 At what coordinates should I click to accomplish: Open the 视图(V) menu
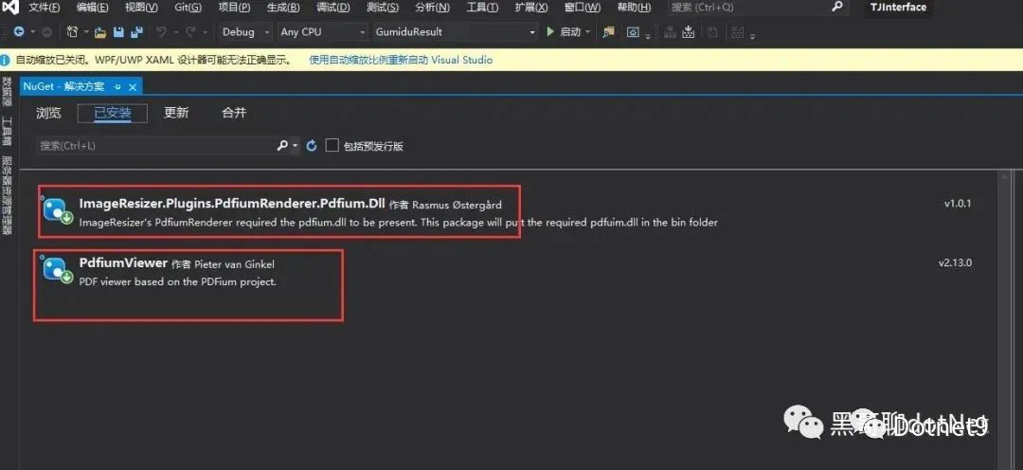click(141, 8)
